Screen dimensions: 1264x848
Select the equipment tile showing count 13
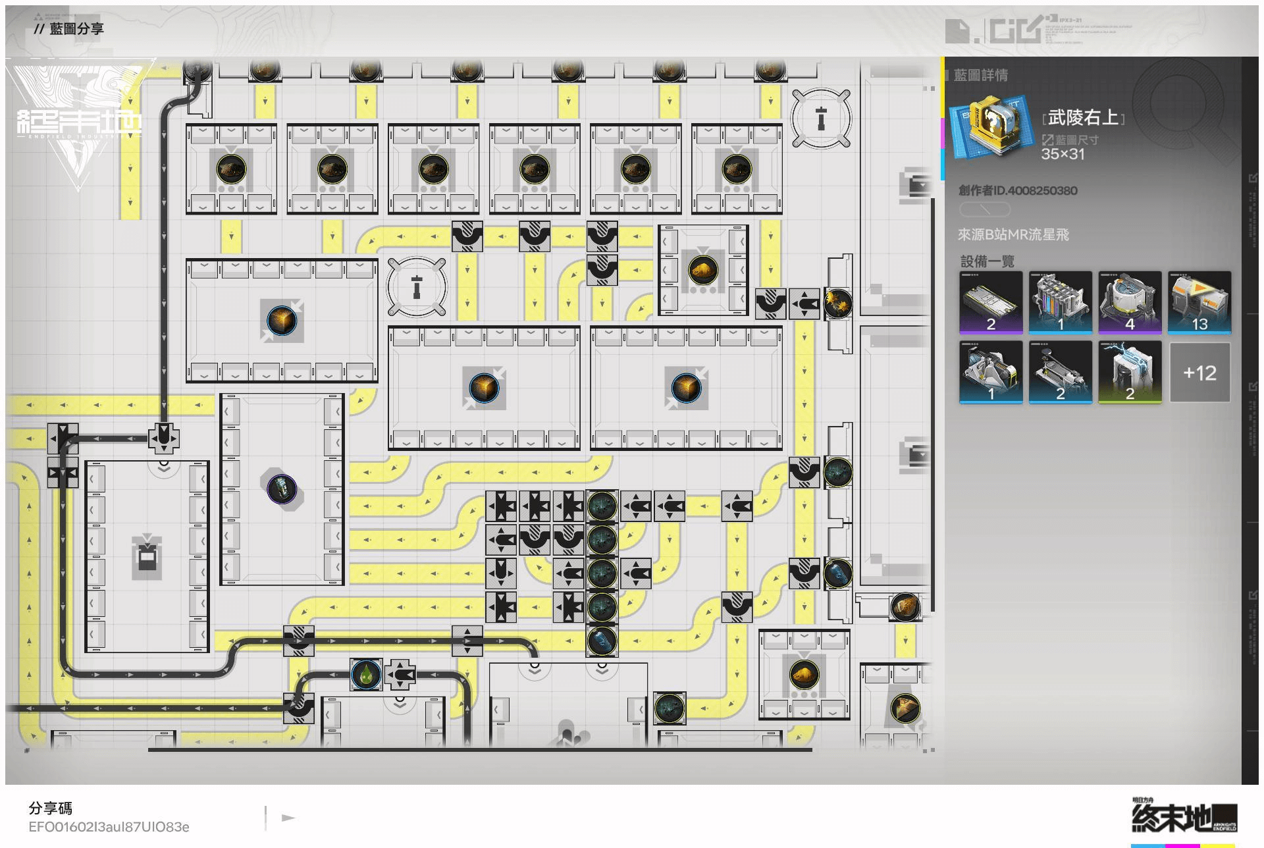click(x=1199, y=303)
